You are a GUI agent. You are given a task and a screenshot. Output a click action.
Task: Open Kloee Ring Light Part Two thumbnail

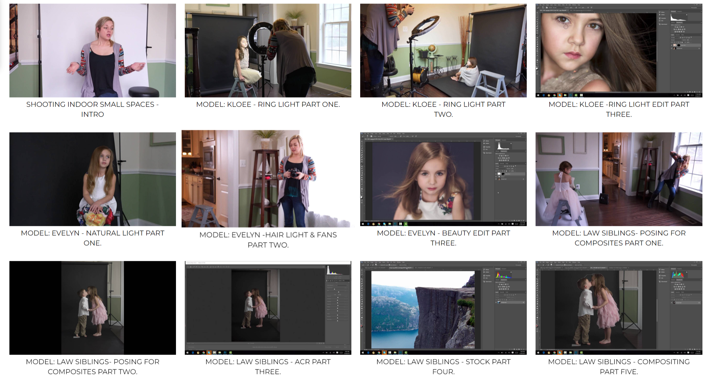(x=443, y=50)
